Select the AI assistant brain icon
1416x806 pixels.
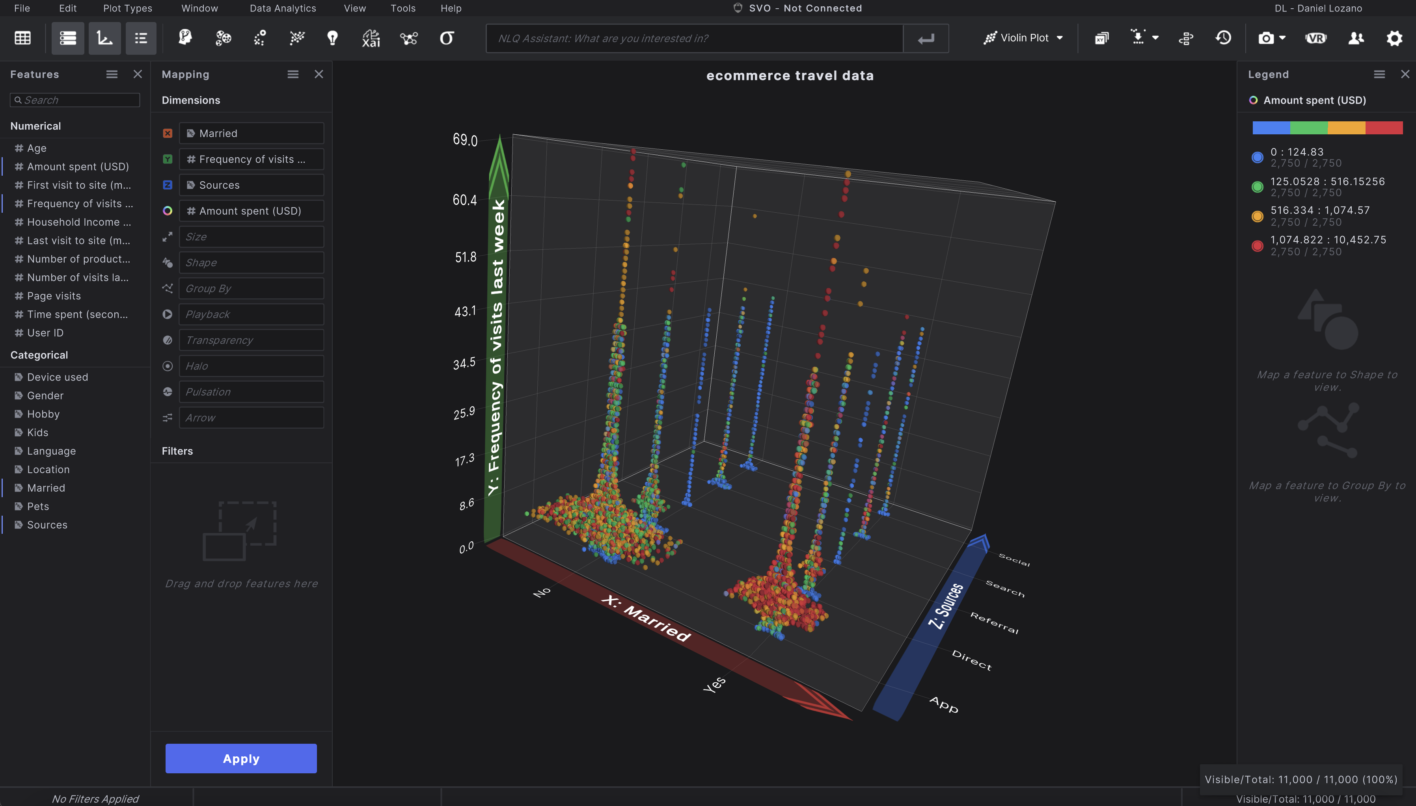(185, 38)
